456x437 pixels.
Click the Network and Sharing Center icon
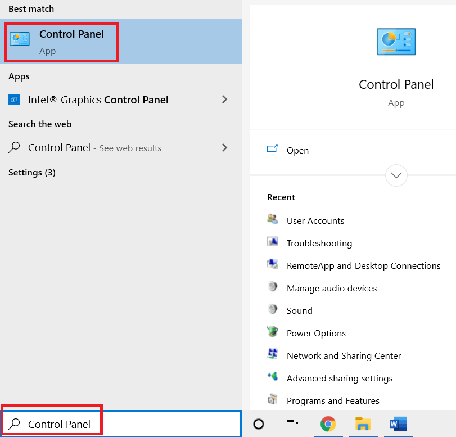(273, 354)
